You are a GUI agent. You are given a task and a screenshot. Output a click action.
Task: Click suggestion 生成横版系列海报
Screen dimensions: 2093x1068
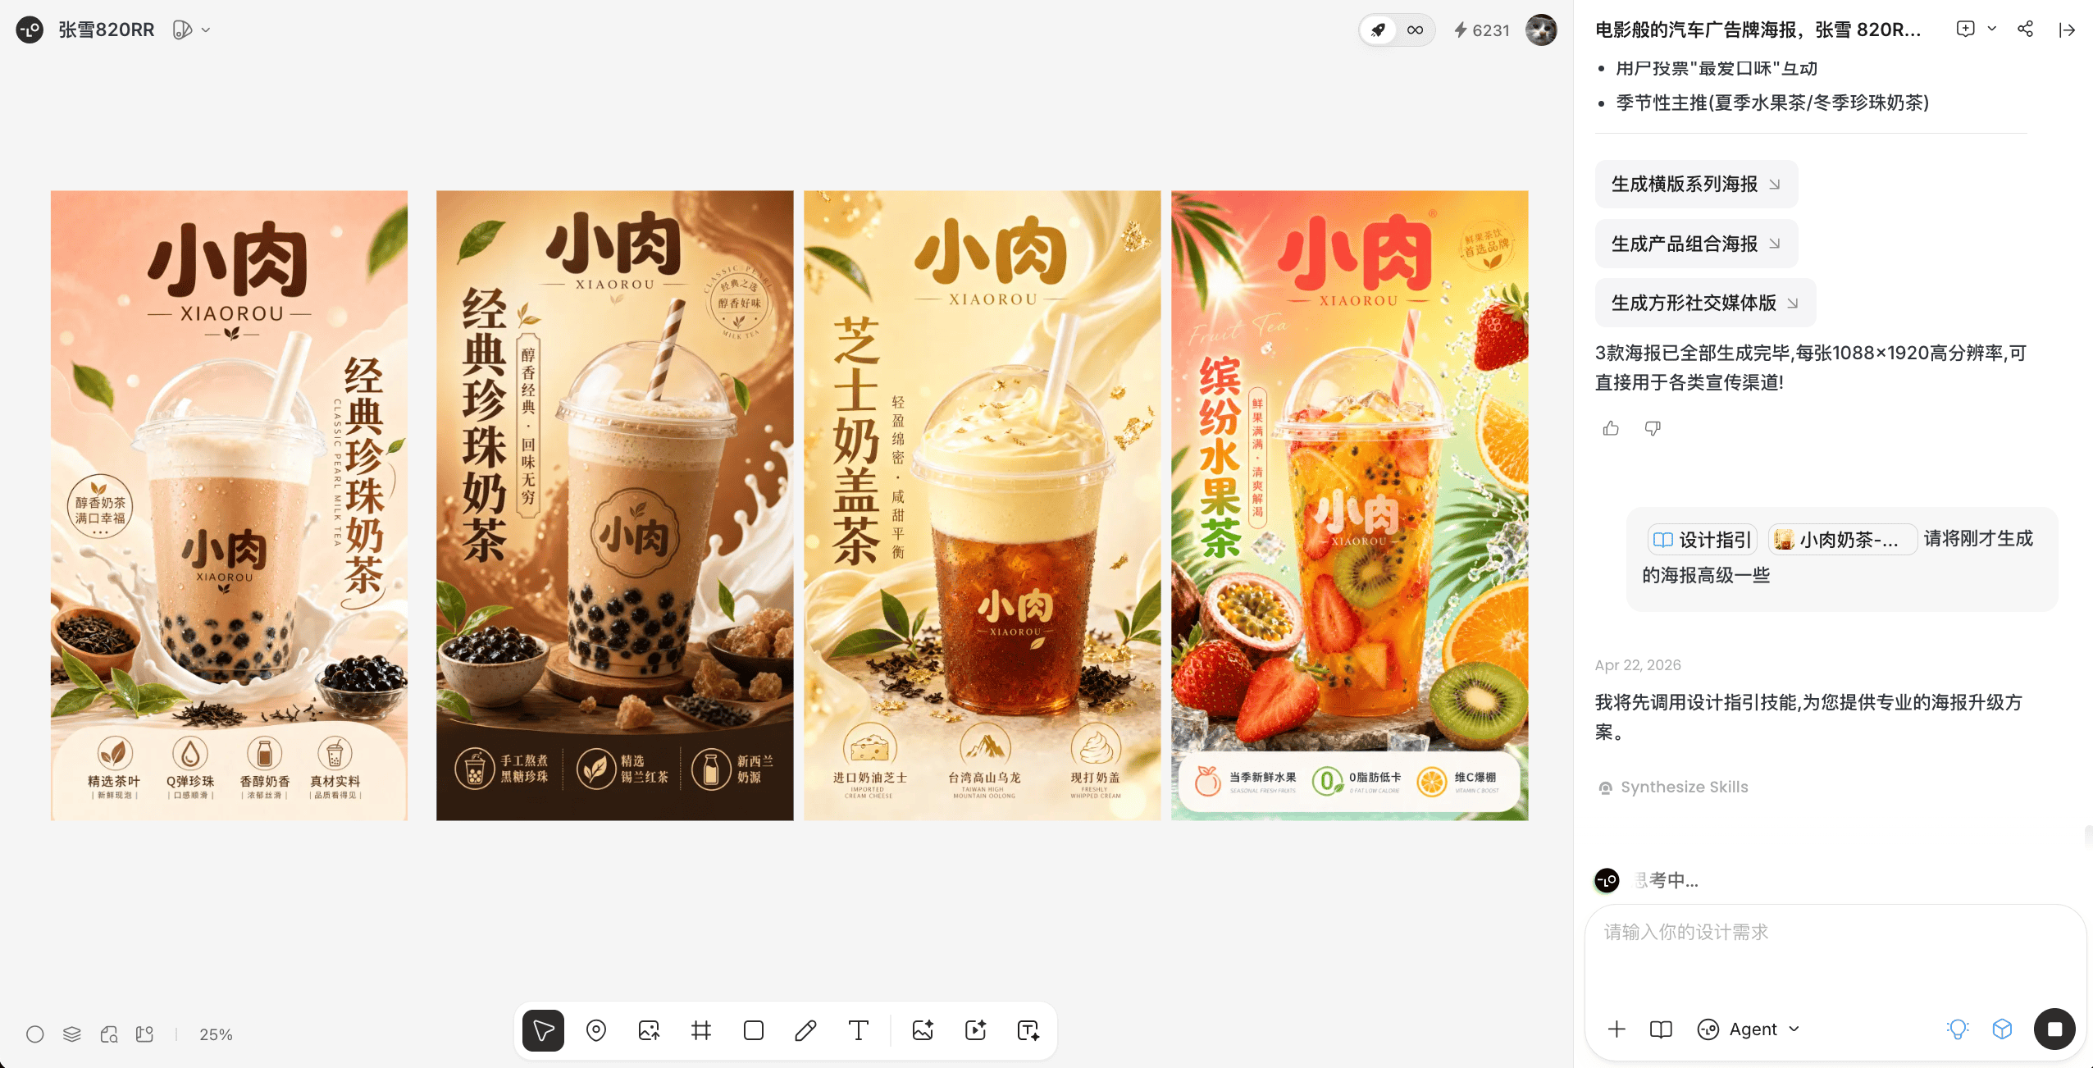1696,184
